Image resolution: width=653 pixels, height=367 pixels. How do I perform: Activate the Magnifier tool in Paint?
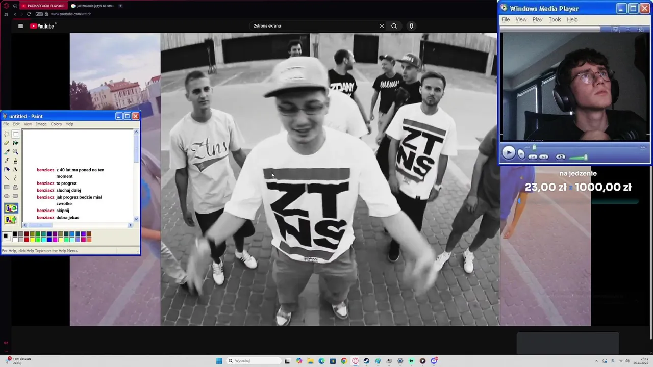pyautogui.click(x=16, y=151)
